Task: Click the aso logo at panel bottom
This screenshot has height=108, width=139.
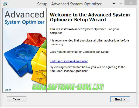Action: click(8, 89)
